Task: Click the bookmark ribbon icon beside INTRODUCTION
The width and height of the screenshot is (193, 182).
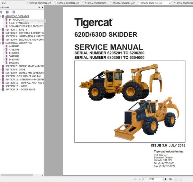Action: pos(6,20)
